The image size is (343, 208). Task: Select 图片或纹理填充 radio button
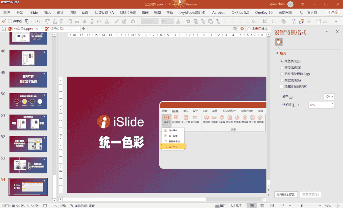282,74
